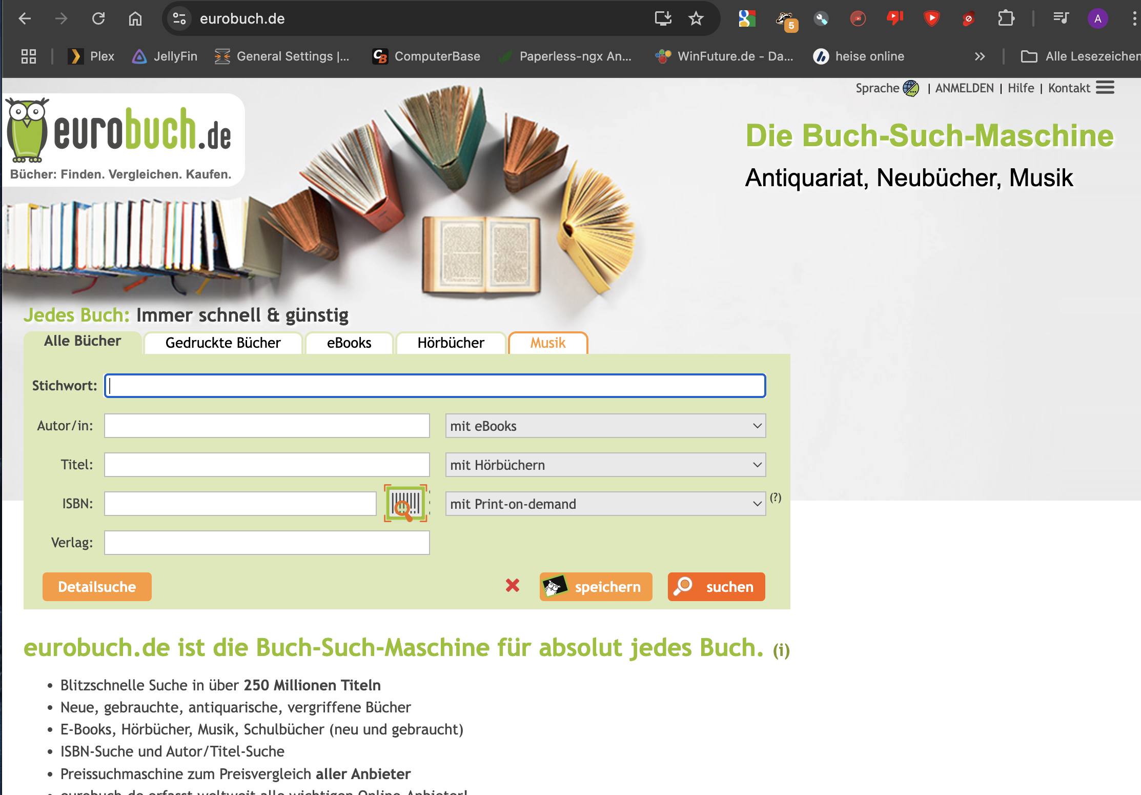Go back with the browser back arrow
The width and height of the screenshot is (1141, 795).
(x=25, y=19)
